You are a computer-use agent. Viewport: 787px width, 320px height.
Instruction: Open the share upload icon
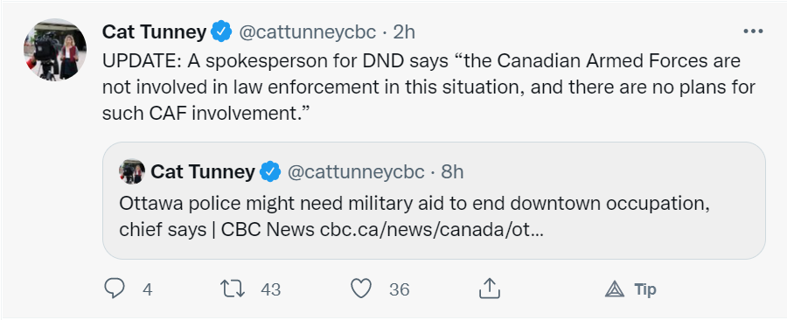pos(489,289)
